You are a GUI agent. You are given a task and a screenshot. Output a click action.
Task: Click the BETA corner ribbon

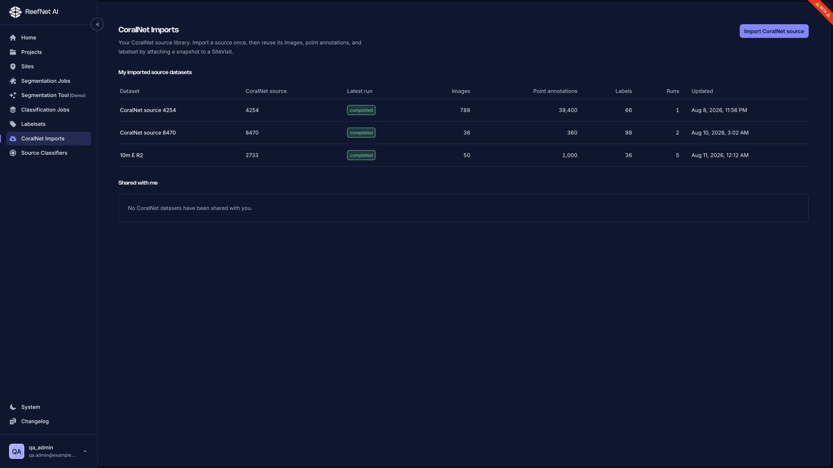[x=822, y=10]
